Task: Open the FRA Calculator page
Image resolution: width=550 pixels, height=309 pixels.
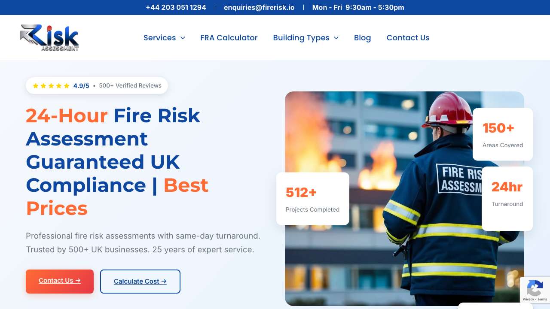Action: (229, 38)
